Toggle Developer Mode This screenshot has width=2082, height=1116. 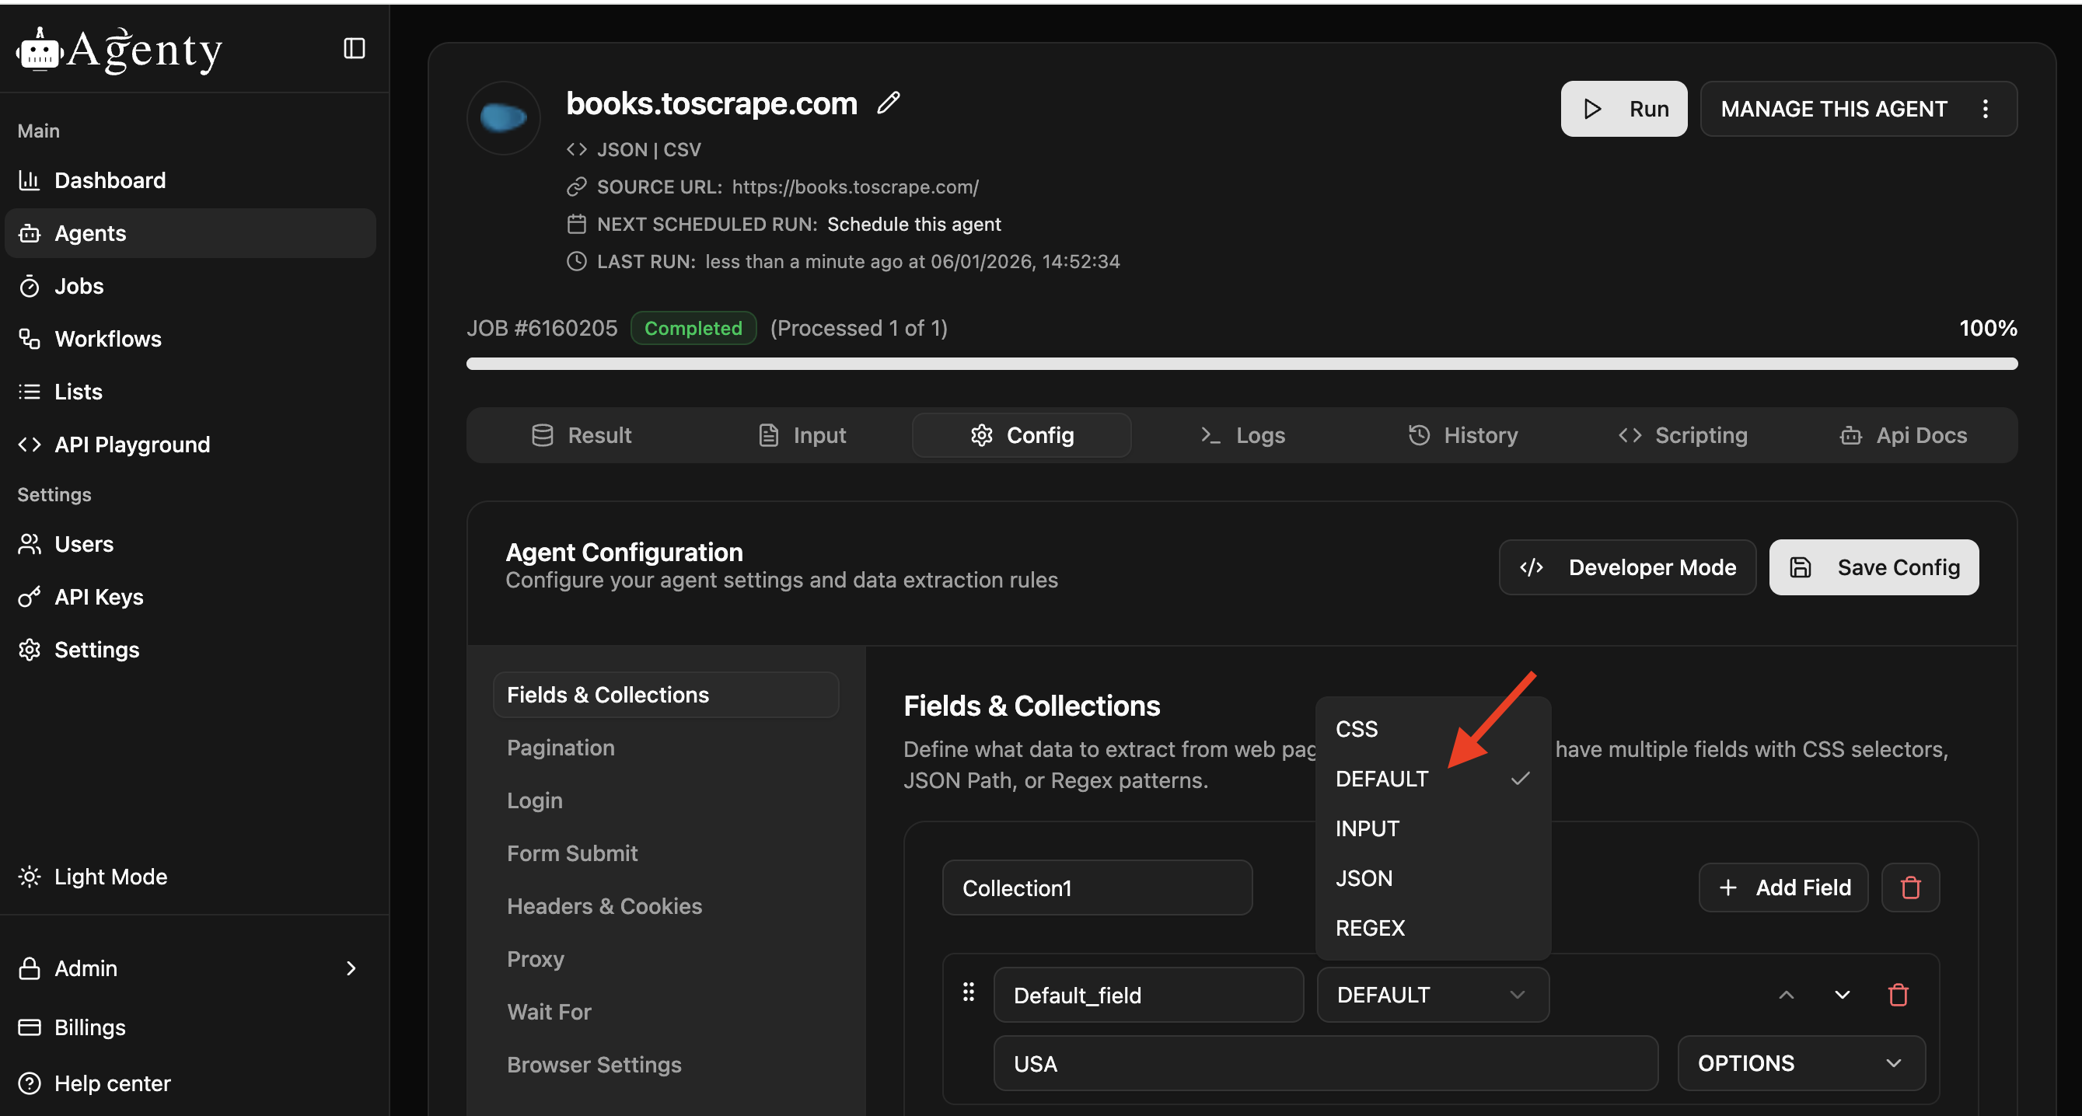coord(1627,567)
